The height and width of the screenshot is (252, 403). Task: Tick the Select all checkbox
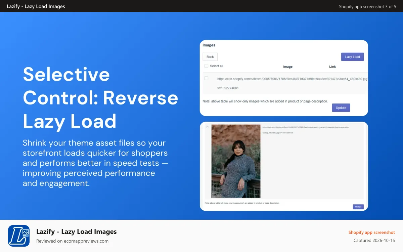(206, 66)
